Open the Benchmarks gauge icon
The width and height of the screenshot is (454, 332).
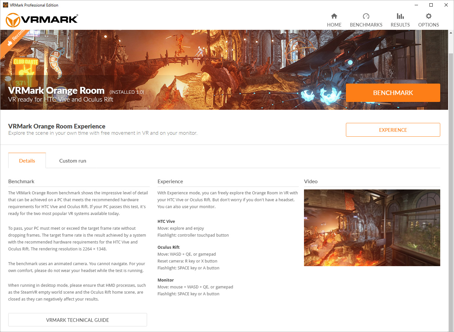pos(366,16)
